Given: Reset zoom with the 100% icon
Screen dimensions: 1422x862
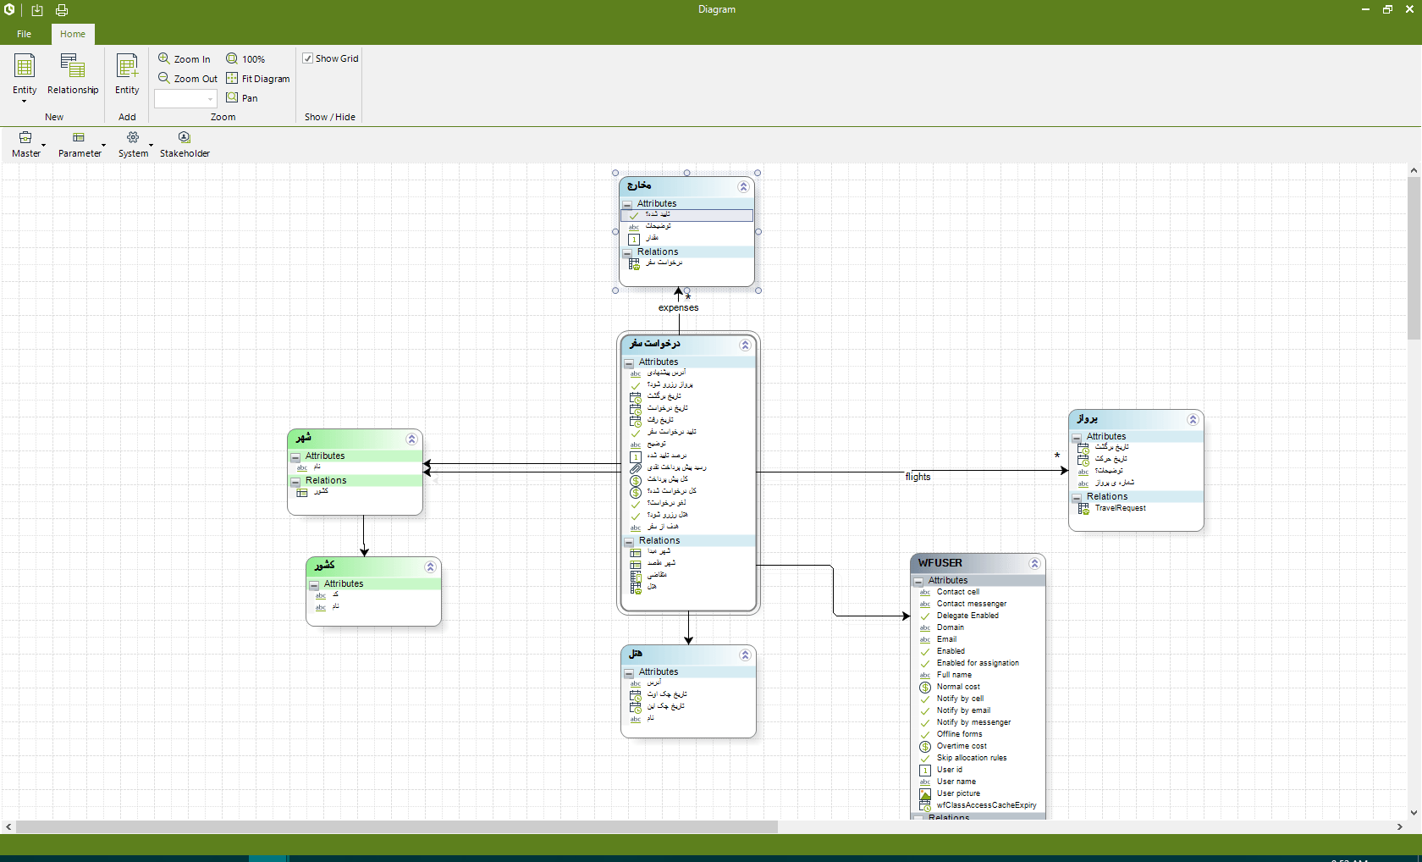Looking at the screenshot, I should coord(232,58).
